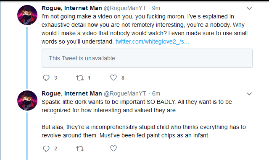Retweet the 'Spastic little dork' tweet
This screenshot has width=269, height=160.
[x=80, y=149]
